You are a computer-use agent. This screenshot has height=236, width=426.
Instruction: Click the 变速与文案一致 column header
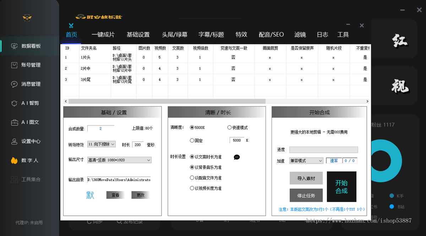click(x=233, y=48)
